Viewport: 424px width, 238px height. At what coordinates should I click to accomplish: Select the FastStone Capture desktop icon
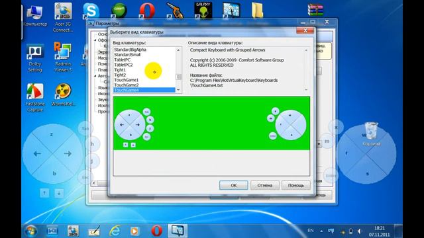pos(35,97)
